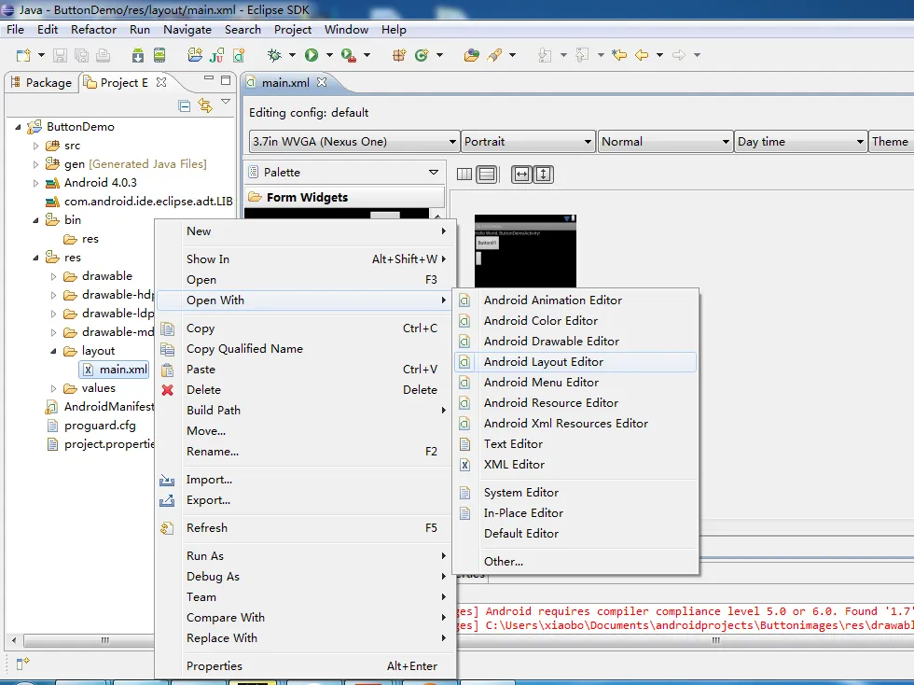Toggle the horizontal rows layout mode button
Screen dimensions: 914x685
click(x=486, y=174)
